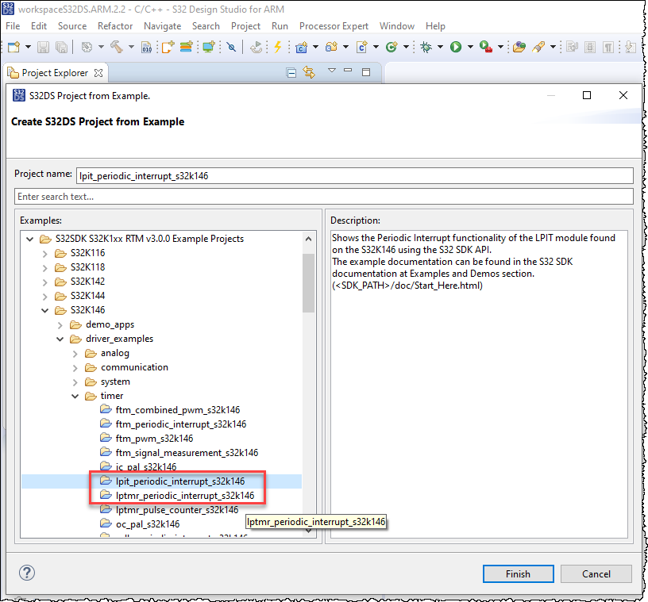Click the help question mark icon
Screen dimensions: 648x602
tap(27, 573)
